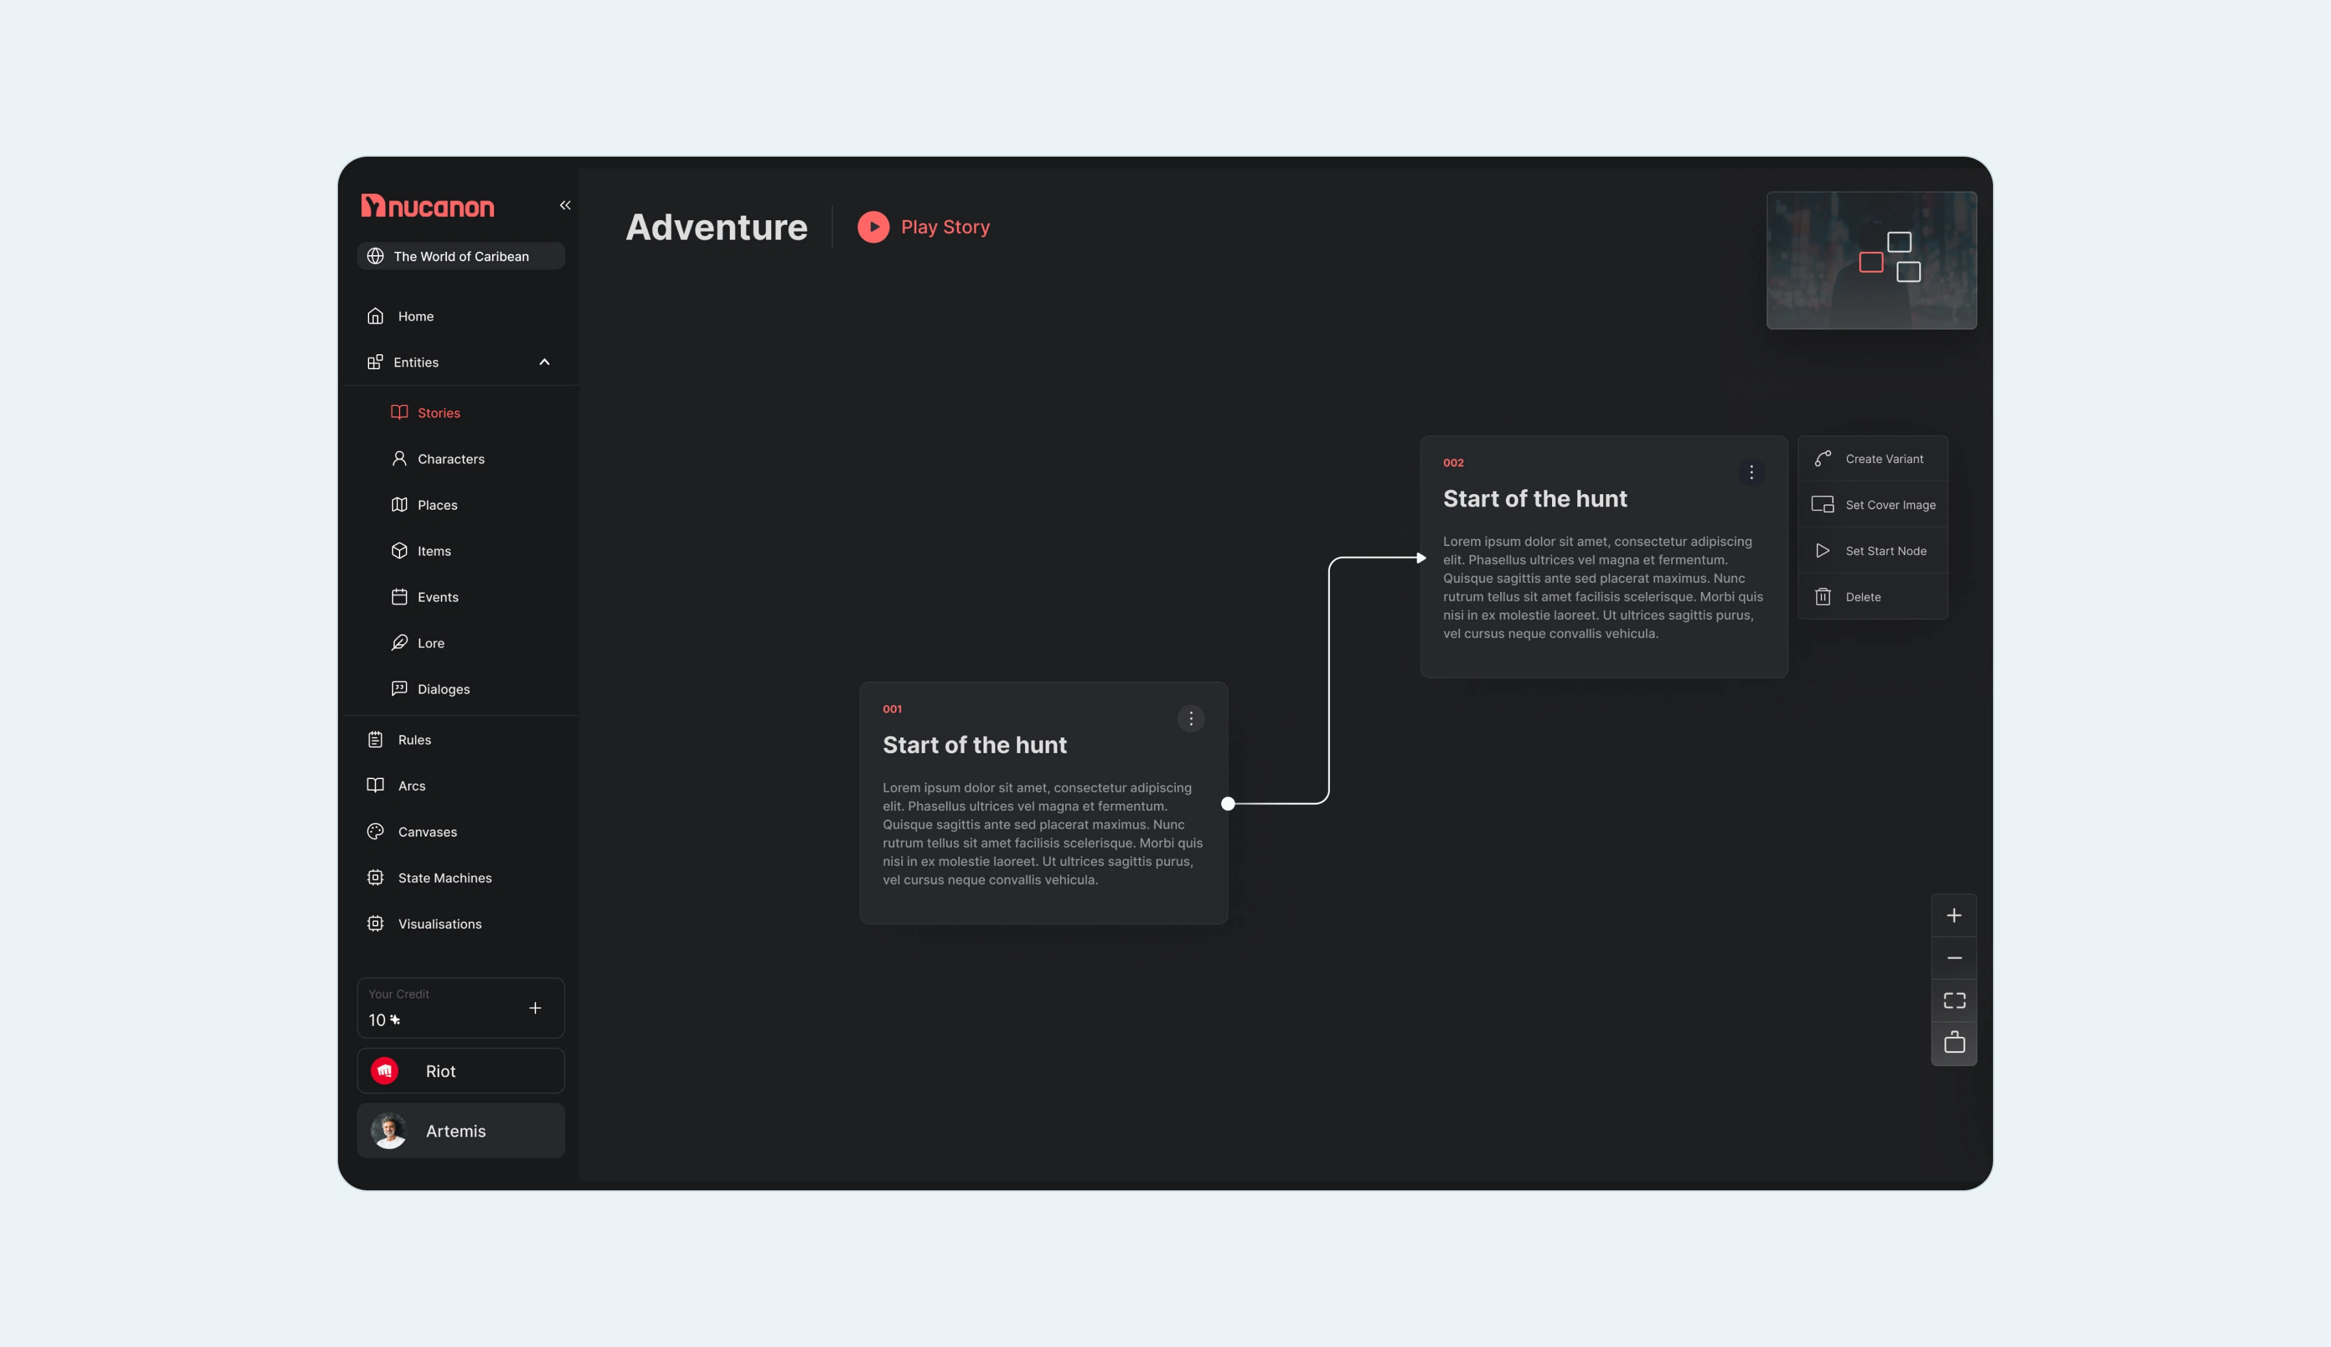This screenshot has height=1347, width=2331.
Task: Click the credit amount 10
Action: 377,1021
